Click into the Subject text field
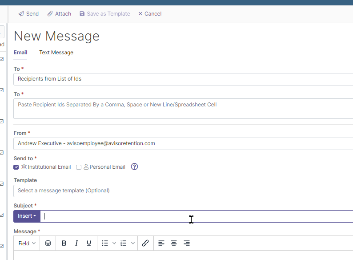 [197, 216]
